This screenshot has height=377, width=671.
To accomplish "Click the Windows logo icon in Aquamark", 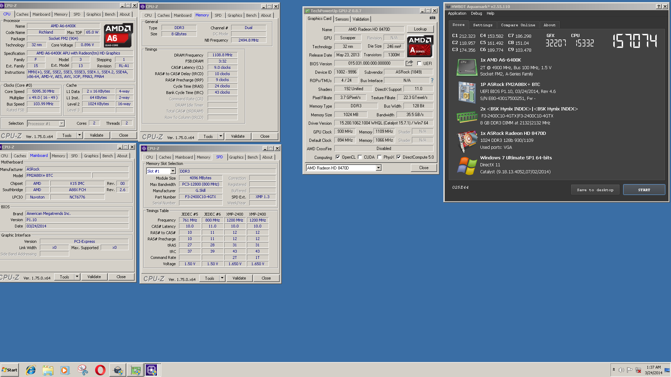I will coord(467,166).
